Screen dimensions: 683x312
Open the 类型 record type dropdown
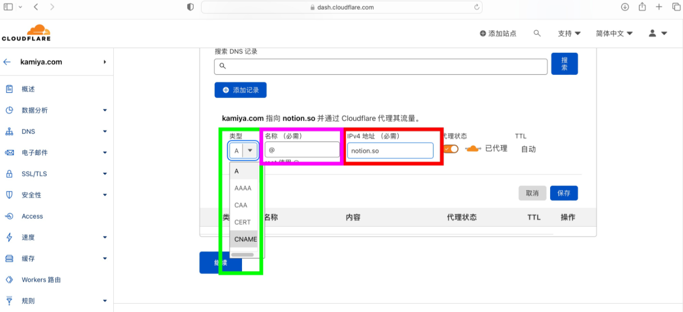243,150
